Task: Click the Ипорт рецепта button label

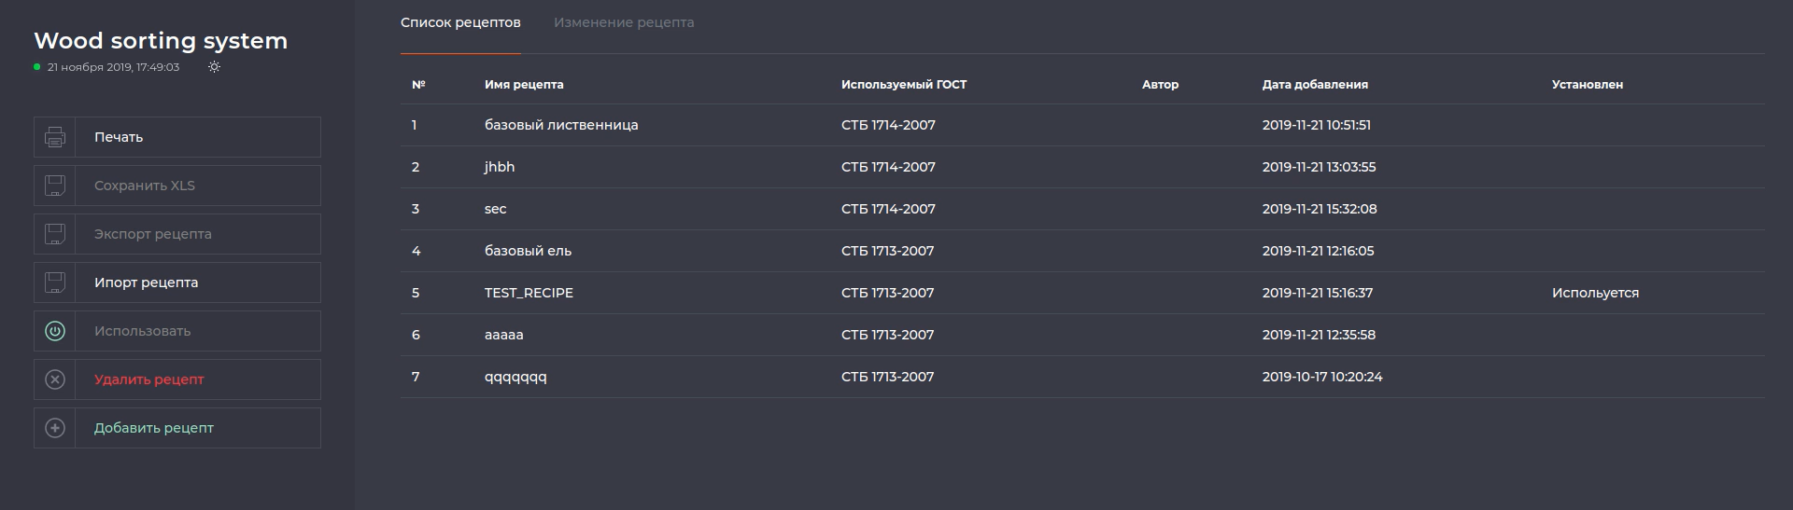Action: [x=146, y=283]
